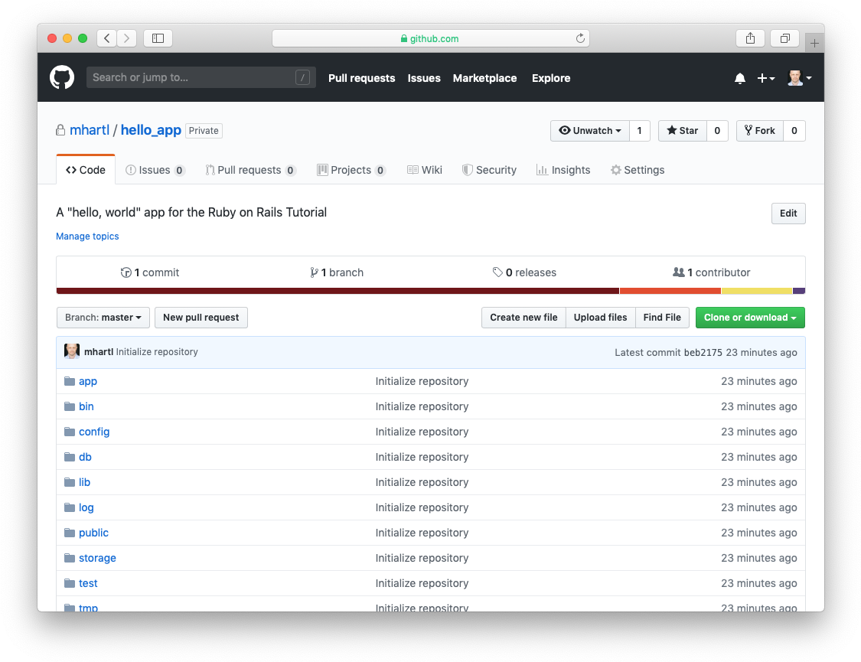The image size is (861, 662).
Task: Star the hello_app repository
Action: 683,131
